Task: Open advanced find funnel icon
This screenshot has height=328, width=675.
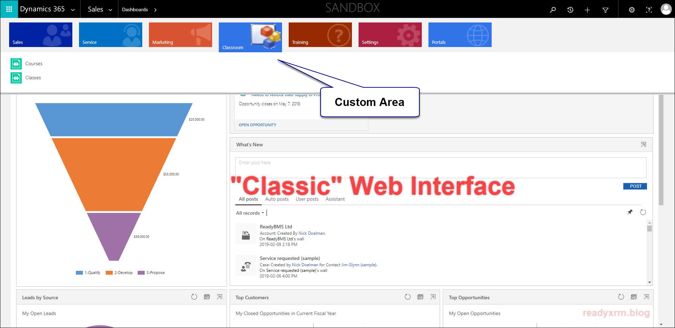Action: pos(605,10)
